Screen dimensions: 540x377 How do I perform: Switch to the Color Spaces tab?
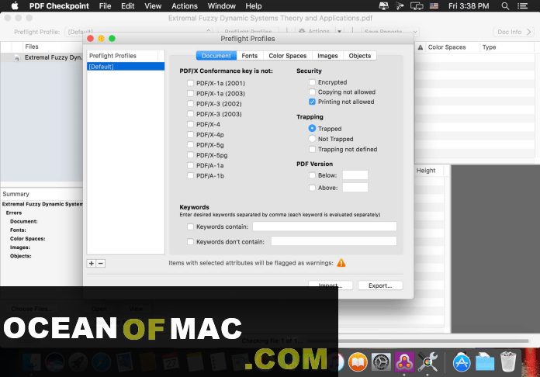288,56
